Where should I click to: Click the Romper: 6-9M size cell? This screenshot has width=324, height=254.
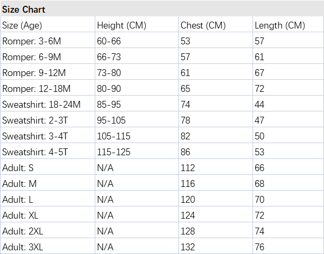pos(31,57)
